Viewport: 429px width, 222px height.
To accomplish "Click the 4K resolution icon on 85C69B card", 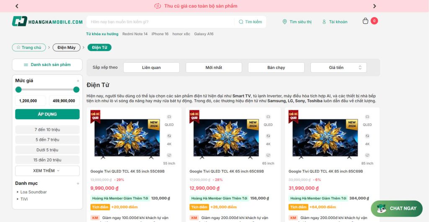I will (x=367, y=136).
